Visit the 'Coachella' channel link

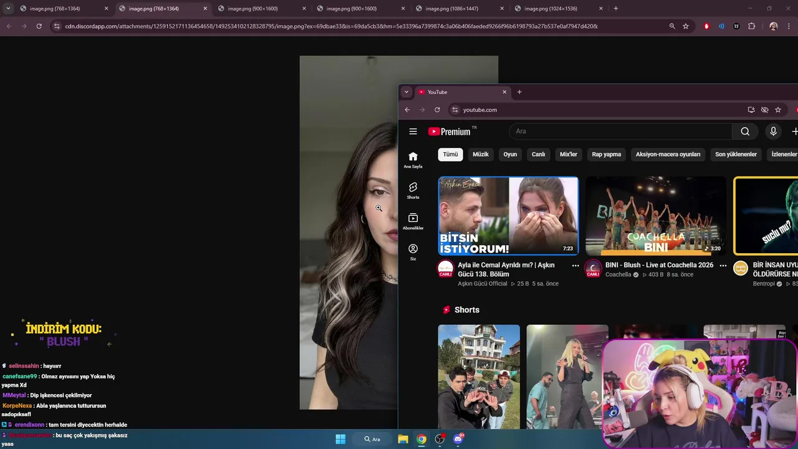pyautogui.click(x=618, y=274)
